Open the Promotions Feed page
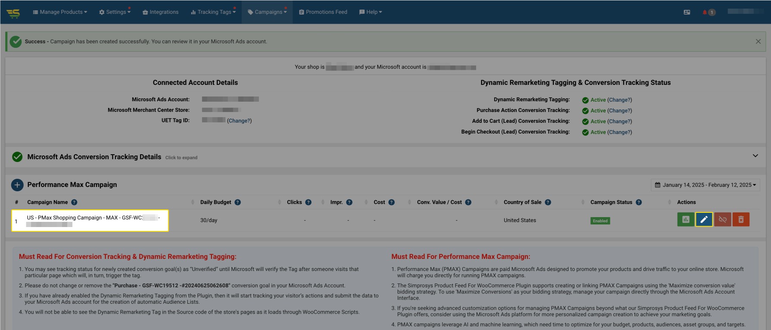This screenshot has width=771, height=330. point(323,12)
